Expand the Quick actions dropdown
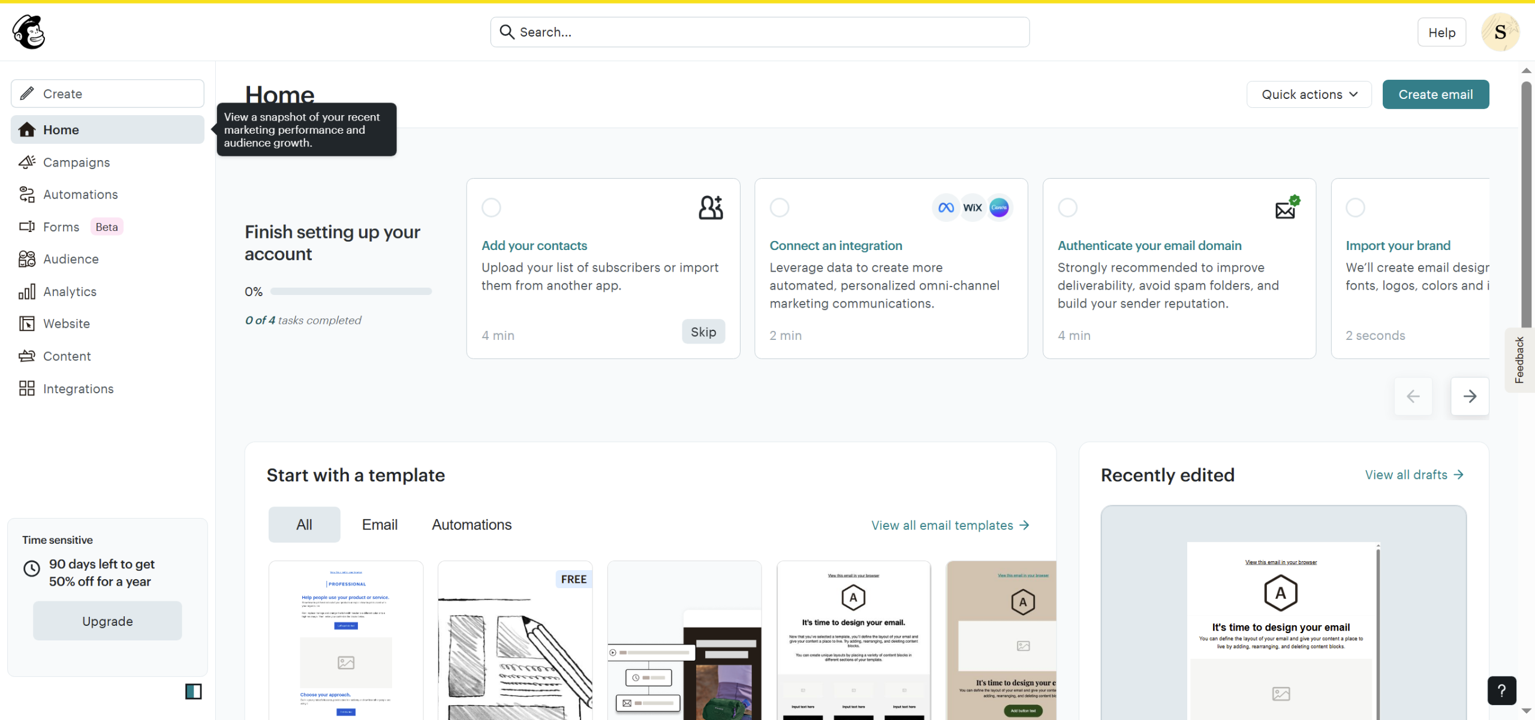Viewport: 1535px width, 720px height. [x=1309, y=94]
